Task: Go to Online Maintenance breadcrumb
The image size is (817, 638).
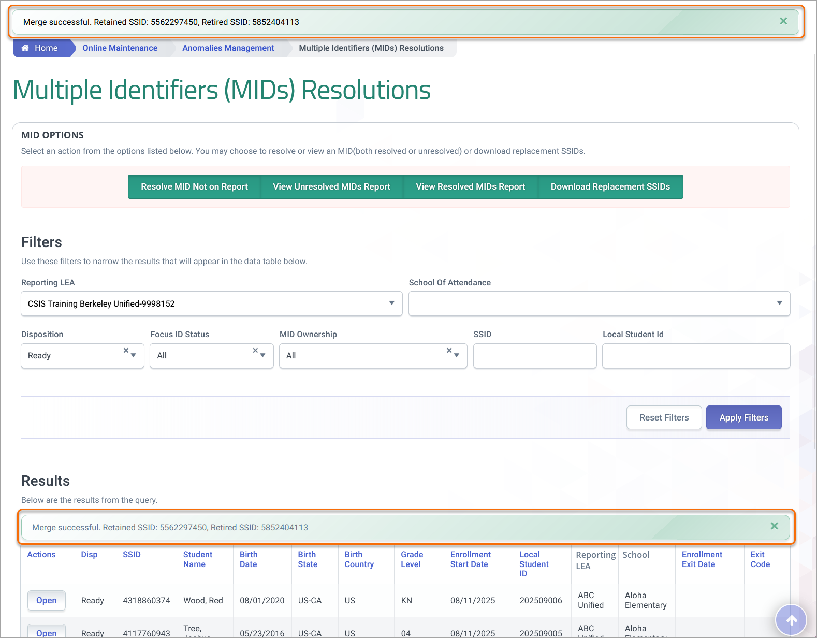Action: [x=120, y=48]
